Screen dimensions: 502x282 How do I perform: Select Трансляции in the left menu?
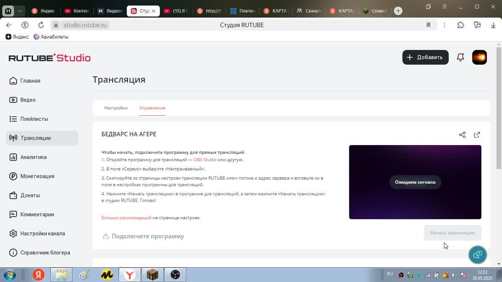42,138
